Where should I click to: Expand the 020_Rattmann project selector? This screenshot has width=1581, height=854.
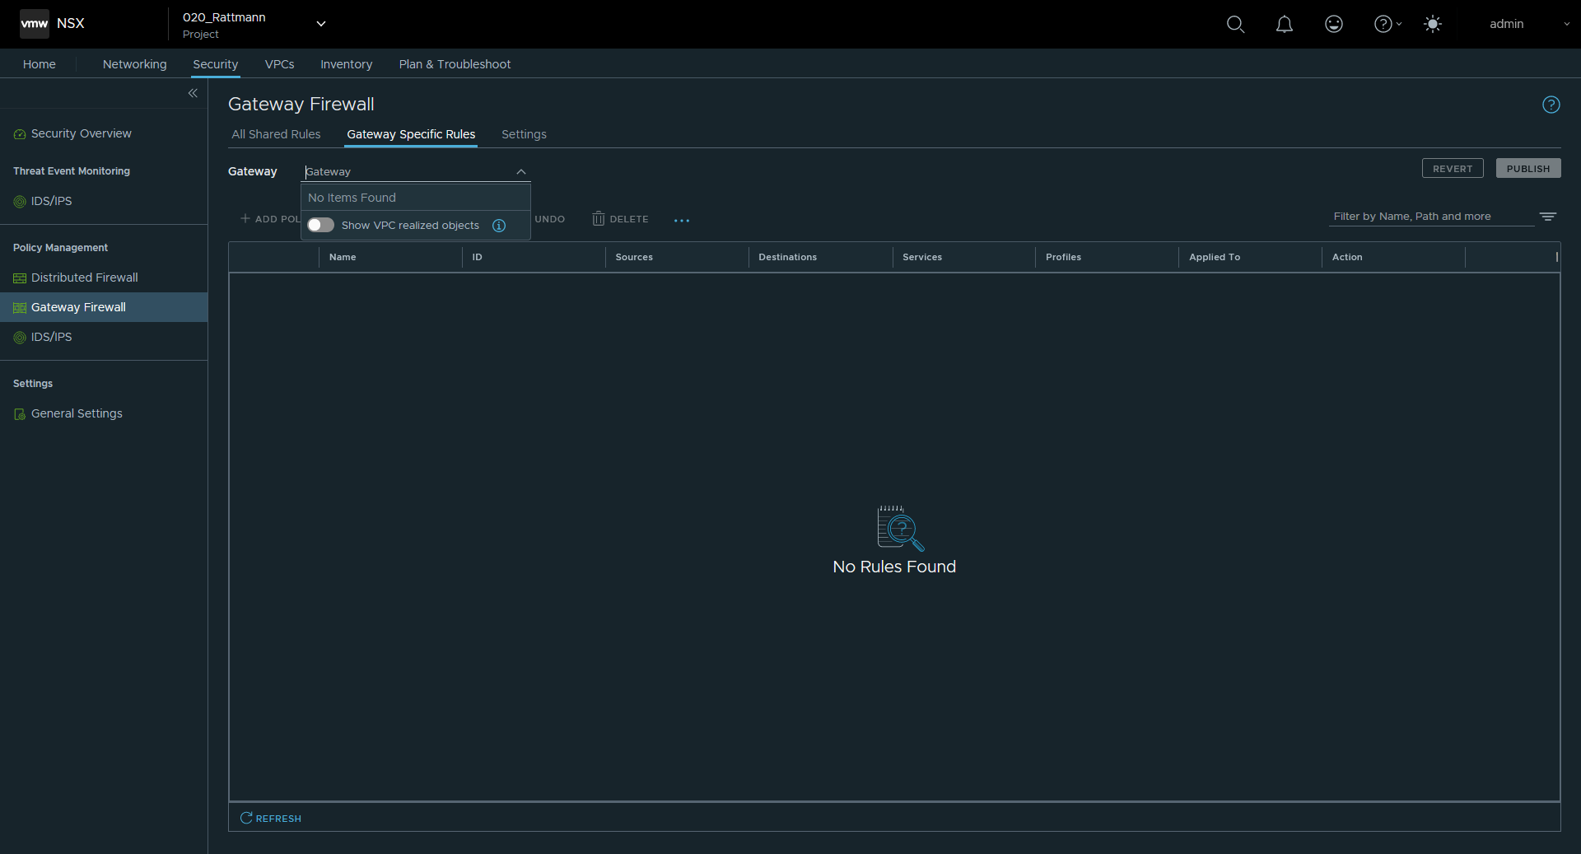tap(320, 24)
